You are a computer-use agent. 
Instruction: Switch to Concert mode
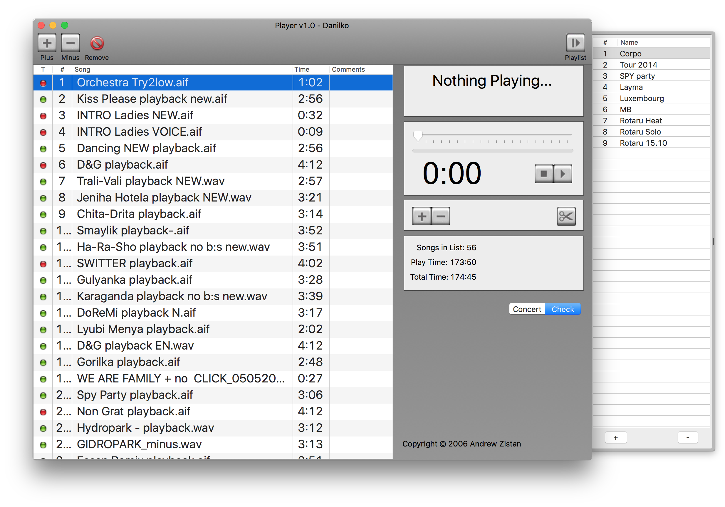pos(527,309)
